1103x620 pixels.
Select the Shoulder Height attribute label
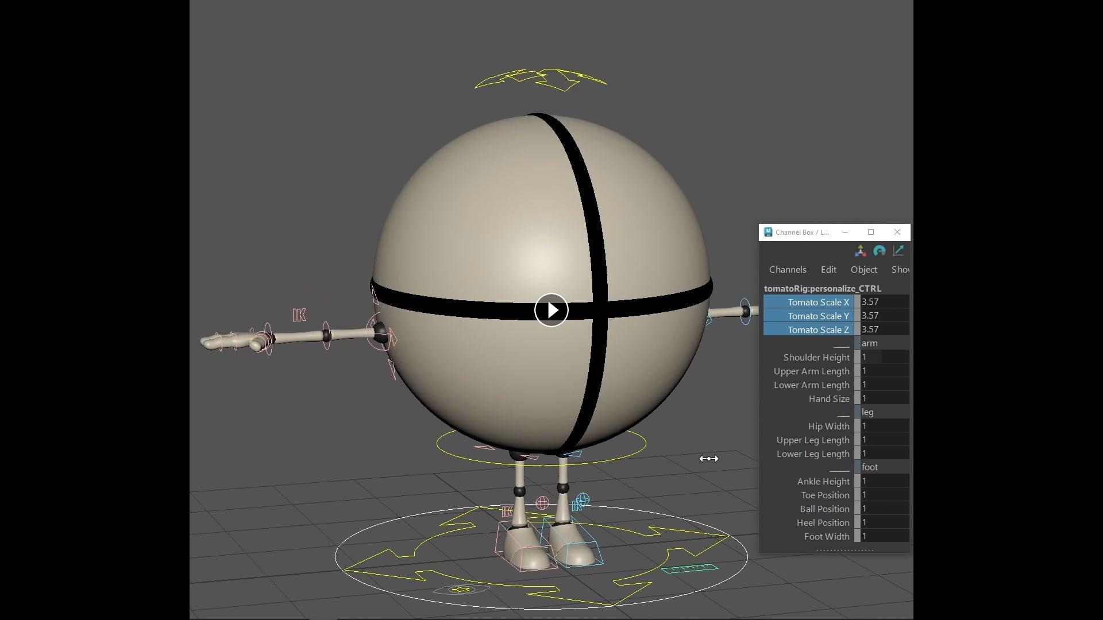[816, 357]
